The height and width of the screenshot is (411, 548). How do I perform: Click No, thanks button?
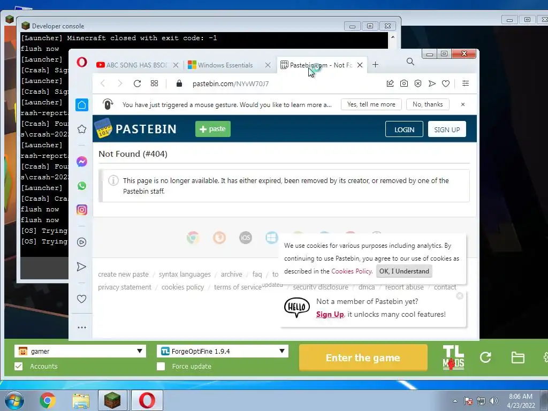(428, 104)
